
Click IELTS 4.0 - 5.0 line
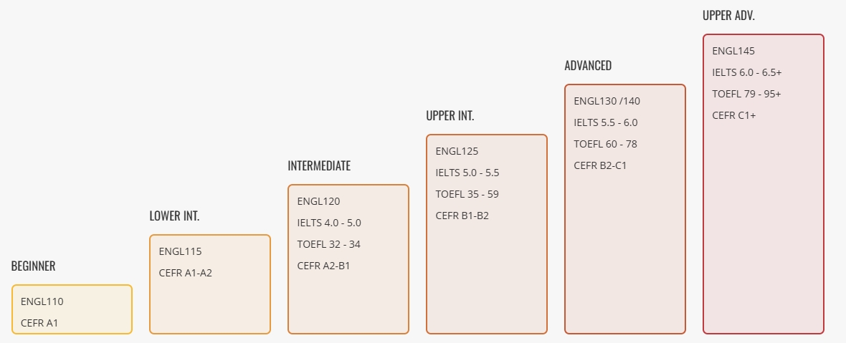[329, 223]
